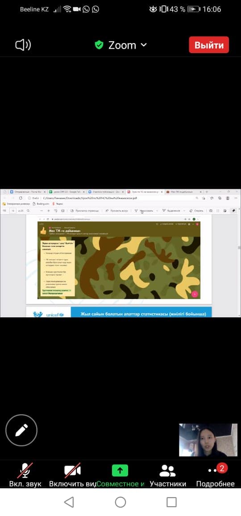Tap the green Совместное share icon
The image size is (241, 516).
click(120, 470)
